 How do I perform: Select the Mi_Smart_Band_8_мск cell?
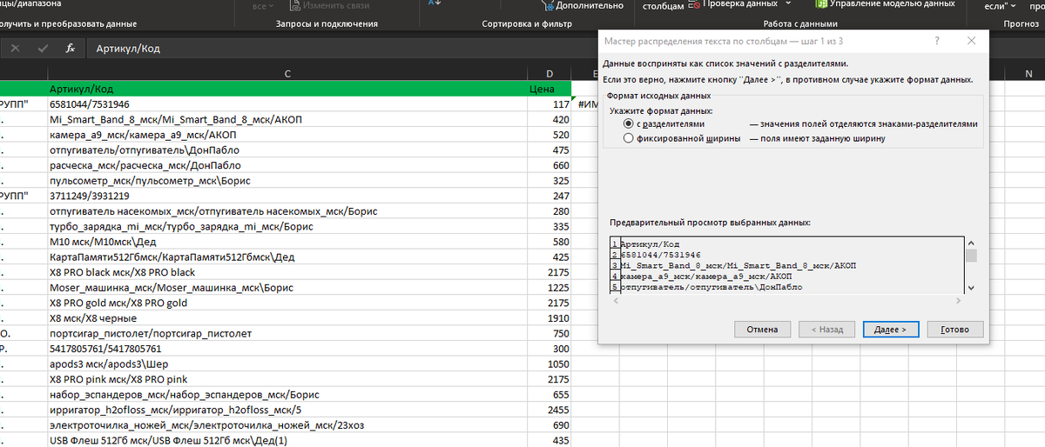(287, 119)
